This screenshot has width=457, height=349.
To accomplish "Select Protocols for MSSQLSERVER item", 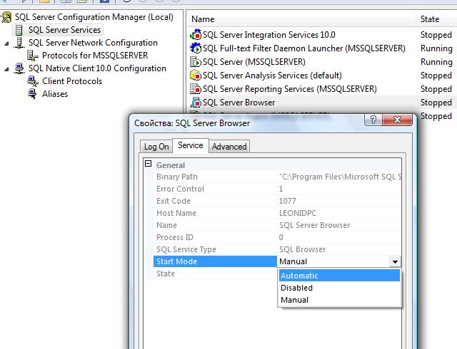I will [x=95, y=56].
